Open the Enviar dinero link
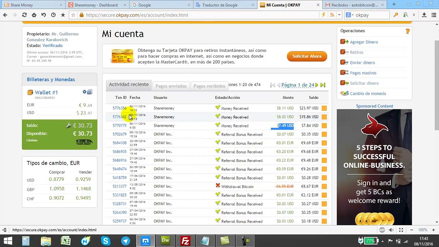Image resolution: width=439 pixels, height=247 pixels. (x=362, y=63)
